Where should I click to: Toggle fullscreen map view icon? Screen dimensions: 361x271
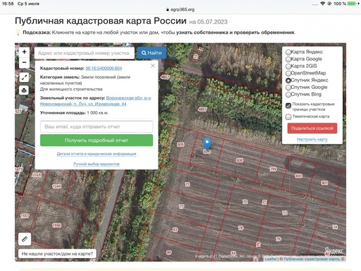(24, 78)
